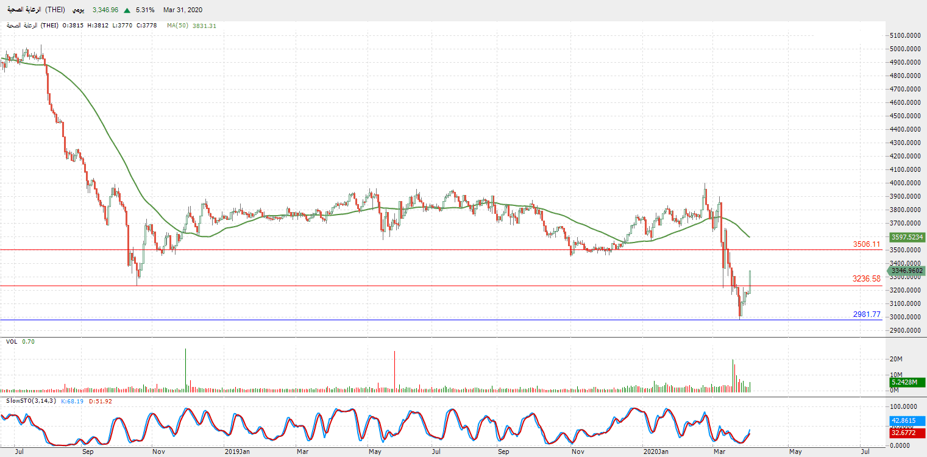Image resolution: width=927 pixels, height=457 pixels.
Task: Click the 5000.0000 price axis label
Action: pos(905,49)
